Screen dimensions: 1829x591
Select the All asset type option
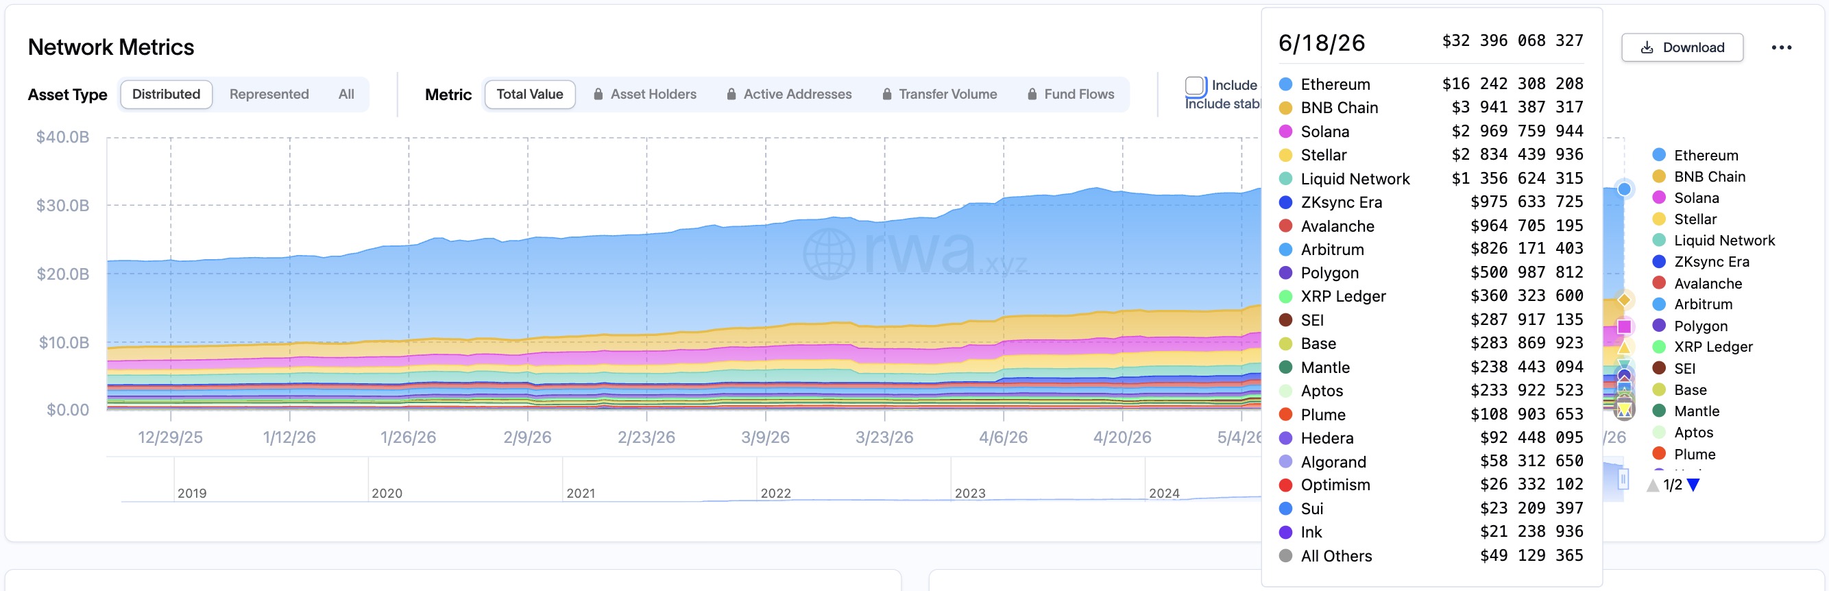click(346, 95)
